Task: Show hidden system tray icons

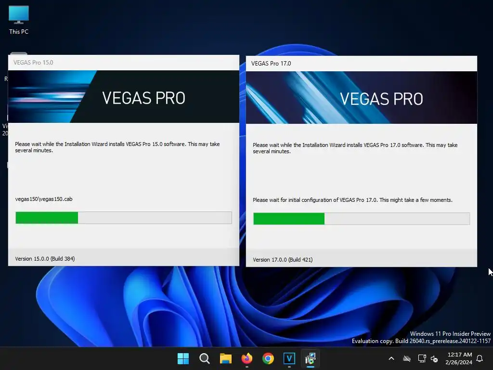Action: point(391,358)
